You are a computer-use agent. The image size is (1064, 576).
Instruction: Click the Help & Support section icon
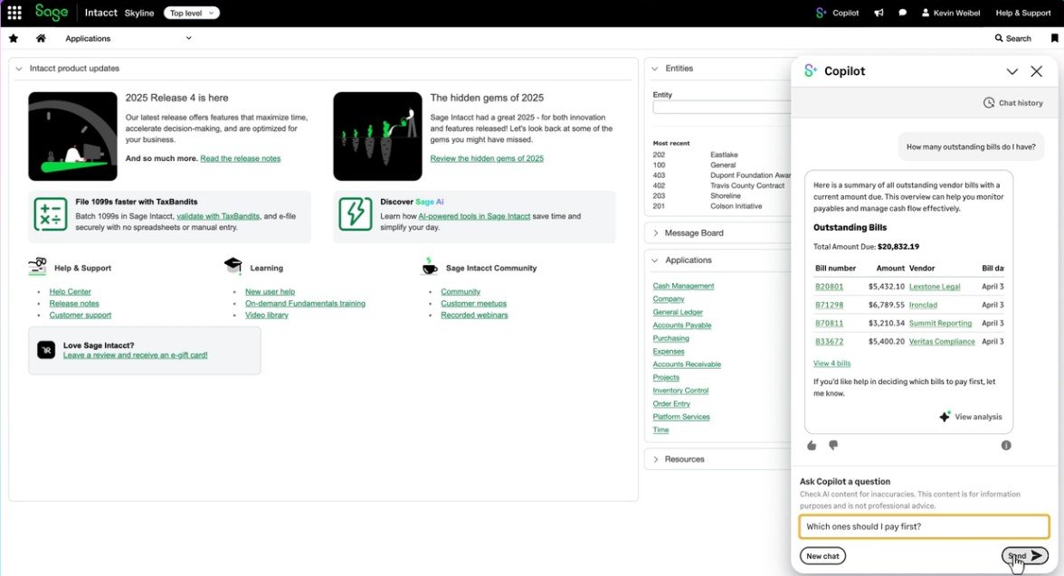coord(37,266)
